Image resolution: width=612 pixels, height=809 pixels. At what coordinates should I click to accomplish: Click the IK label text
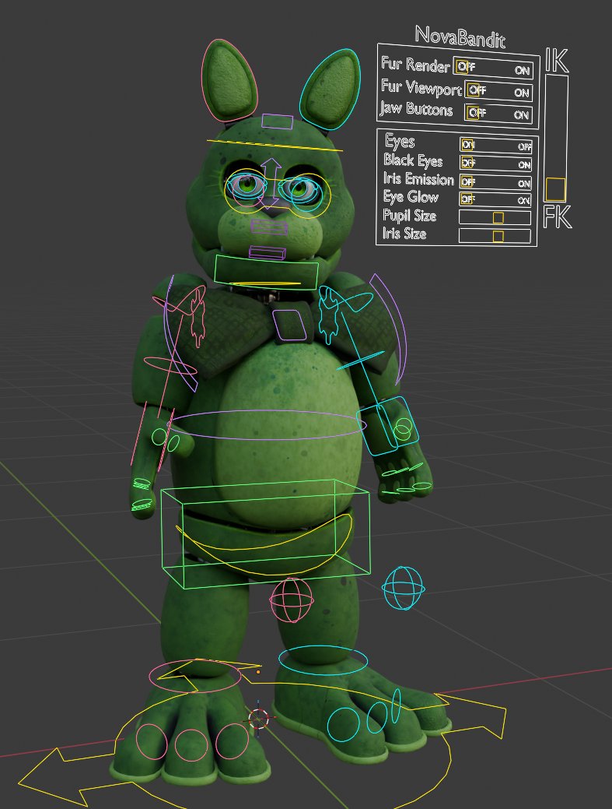click(556, 61)
